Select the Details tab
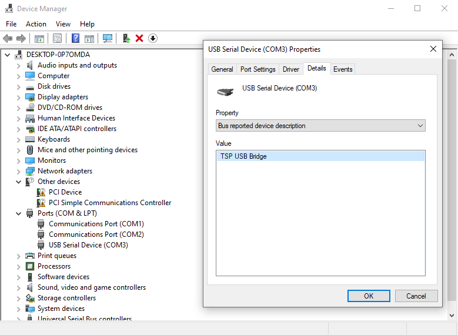The height and width of the screenshot is (335, 458). click(317, 68)
